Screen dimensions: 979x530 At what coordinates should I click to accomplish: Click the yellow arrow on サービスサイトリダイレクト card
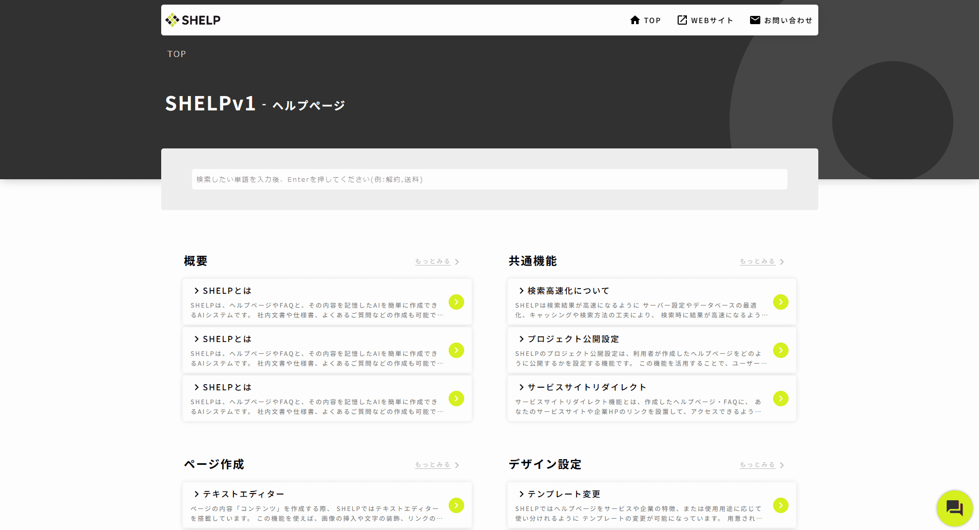(781, 399)
